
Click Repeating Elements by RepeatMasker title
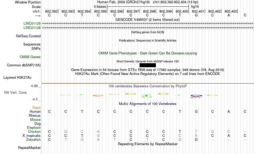tap(148, 144)
